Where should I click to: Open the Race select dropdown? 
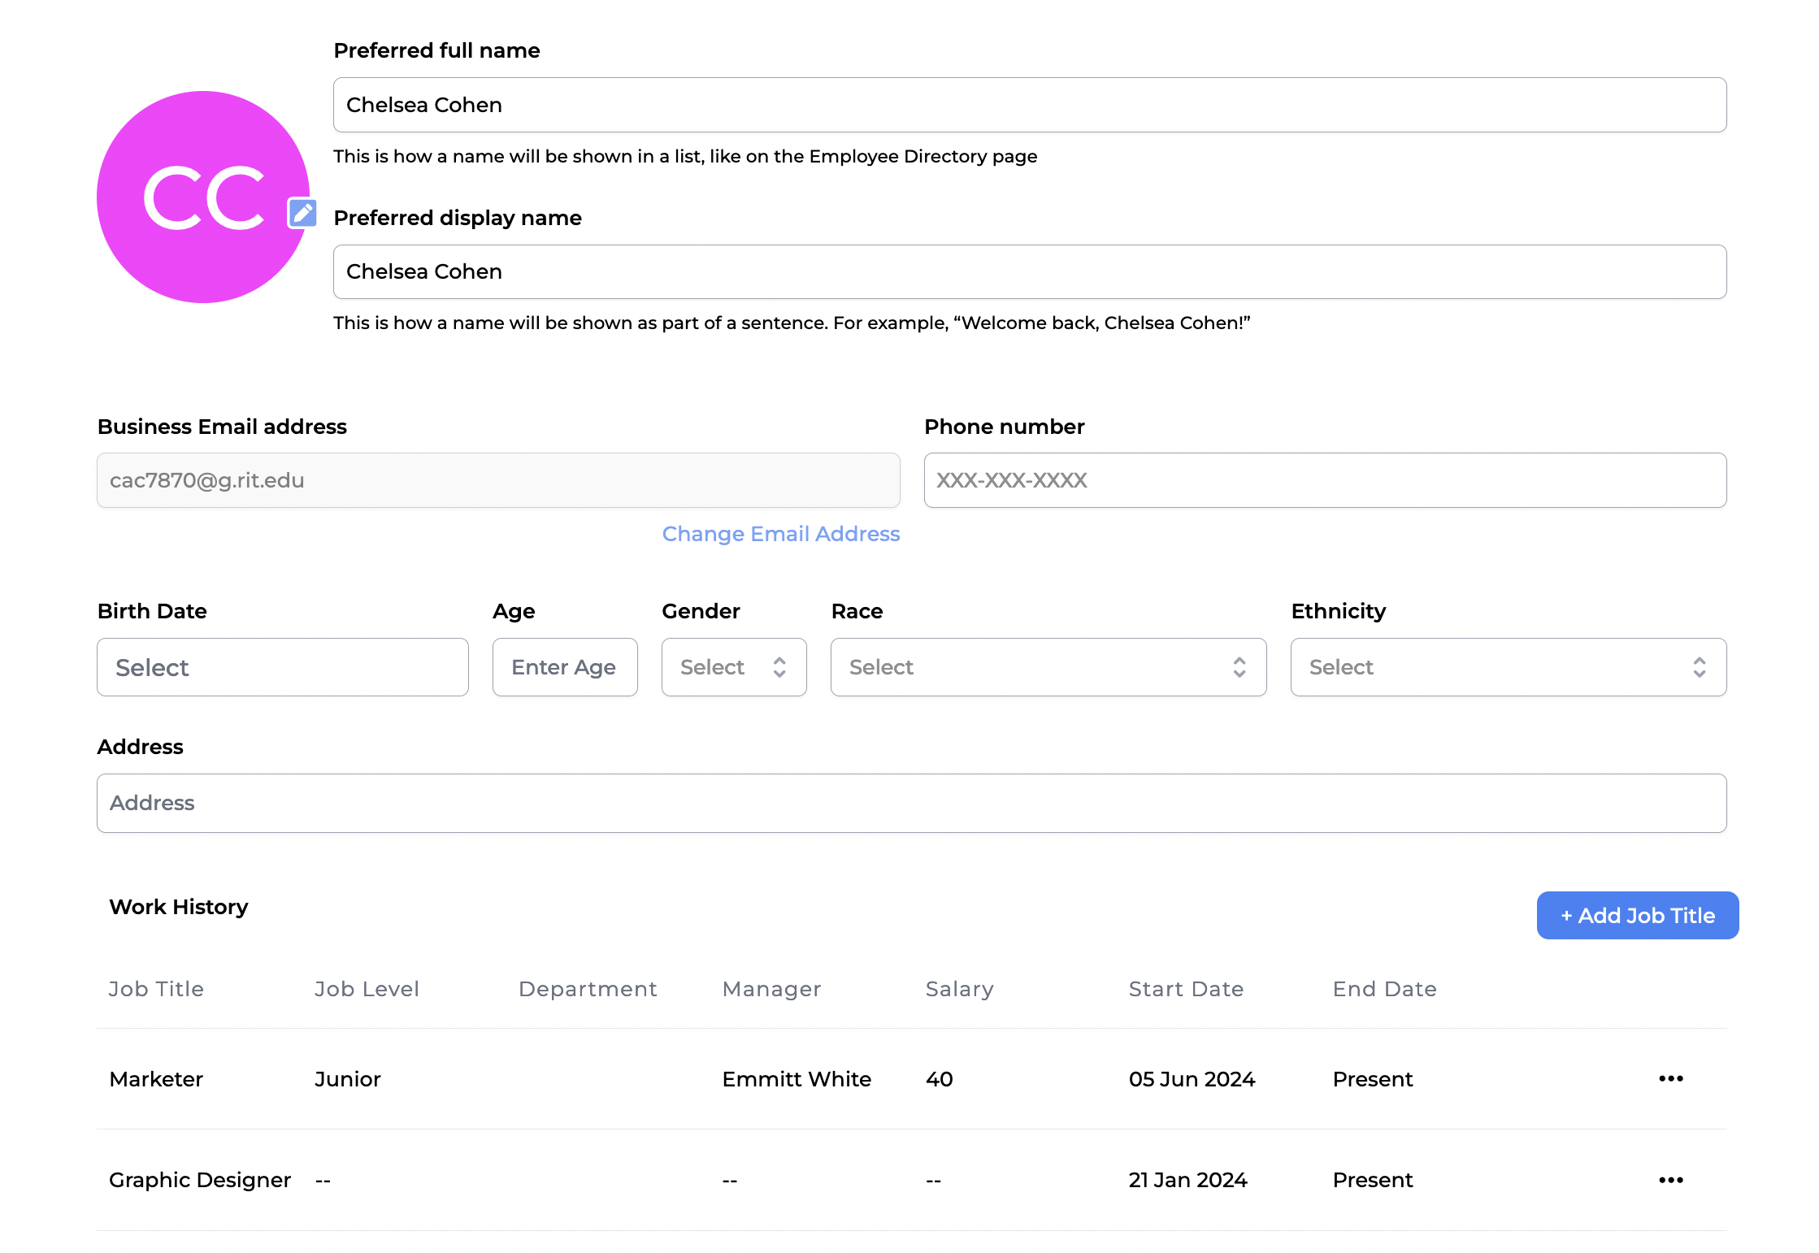(1048, 667)
